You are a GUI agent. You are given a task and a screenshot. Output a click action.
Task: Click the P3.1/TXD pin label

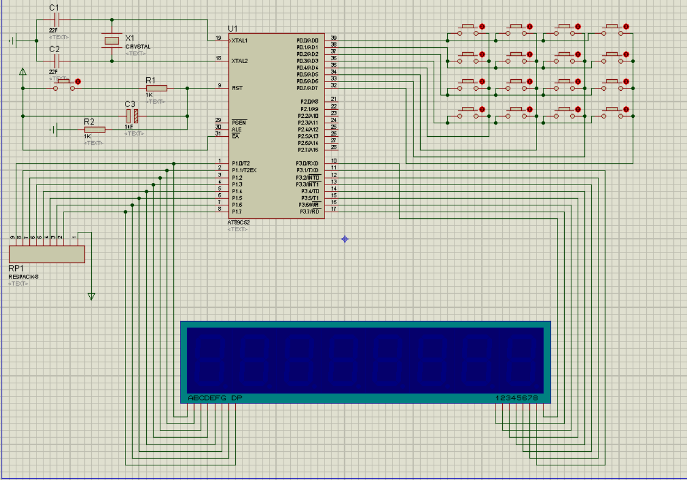[x=308, y=170]
